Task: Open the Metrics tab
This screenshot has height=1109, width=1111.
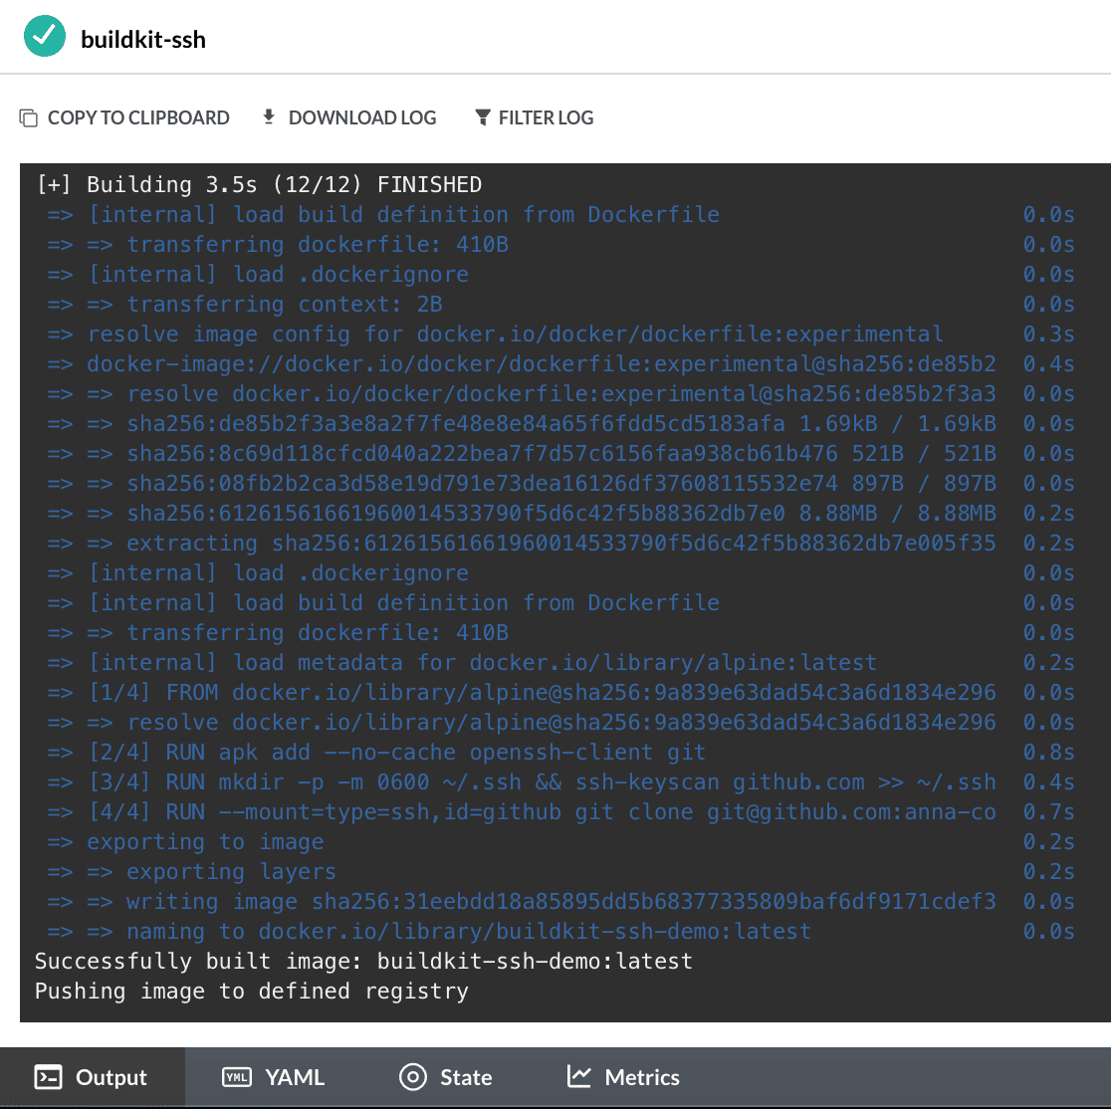Action: coord(623,1077)
